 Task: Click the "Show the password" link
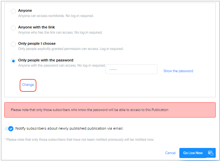[x=178, y=71]
